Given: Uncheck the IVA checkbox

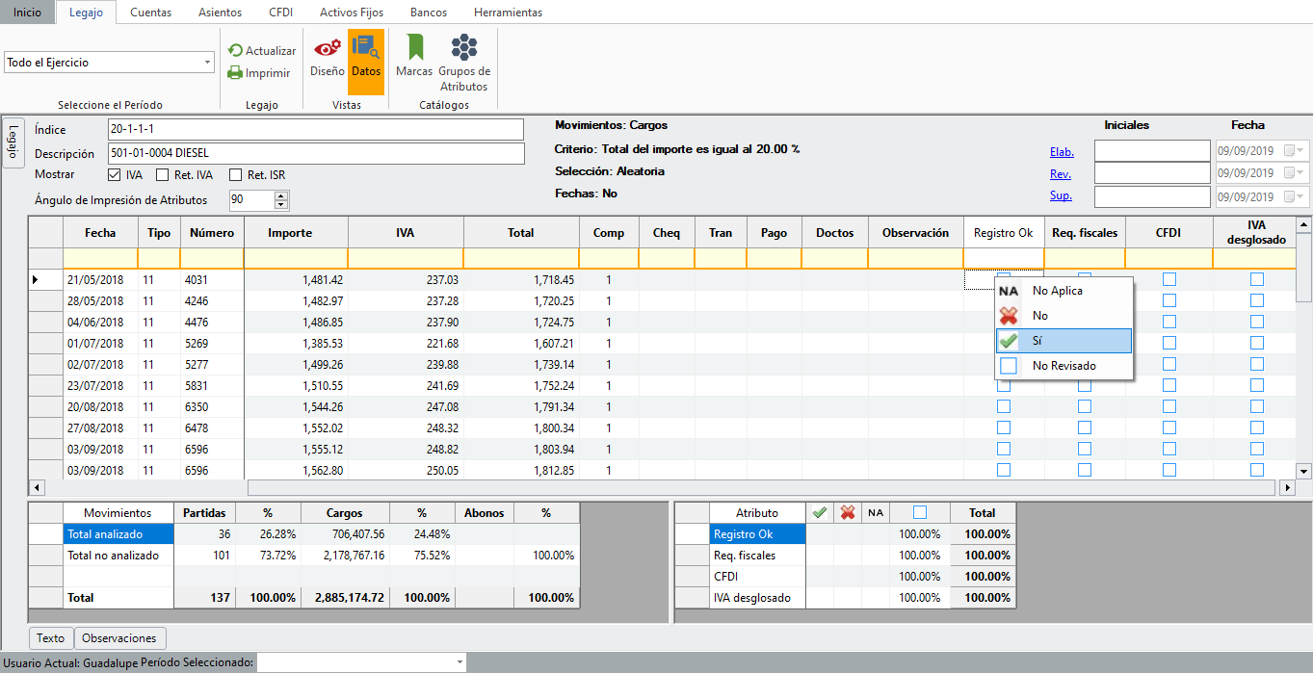Looking at the screenshot, I should tap(116, 175).
